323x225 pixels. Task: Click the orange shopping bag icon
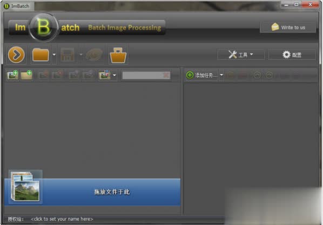click(x=118, y=55)
